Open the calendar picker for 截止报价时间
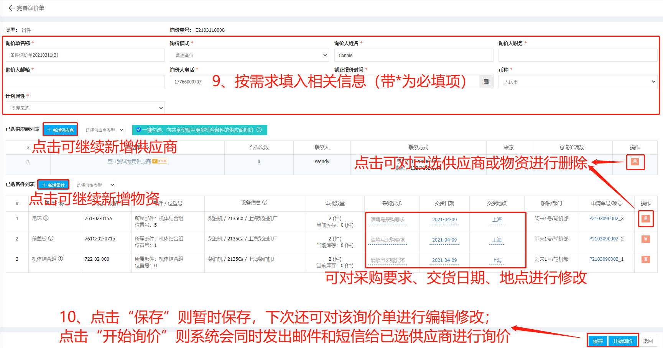Screen dimensions: 663x348 coord(486,82)
